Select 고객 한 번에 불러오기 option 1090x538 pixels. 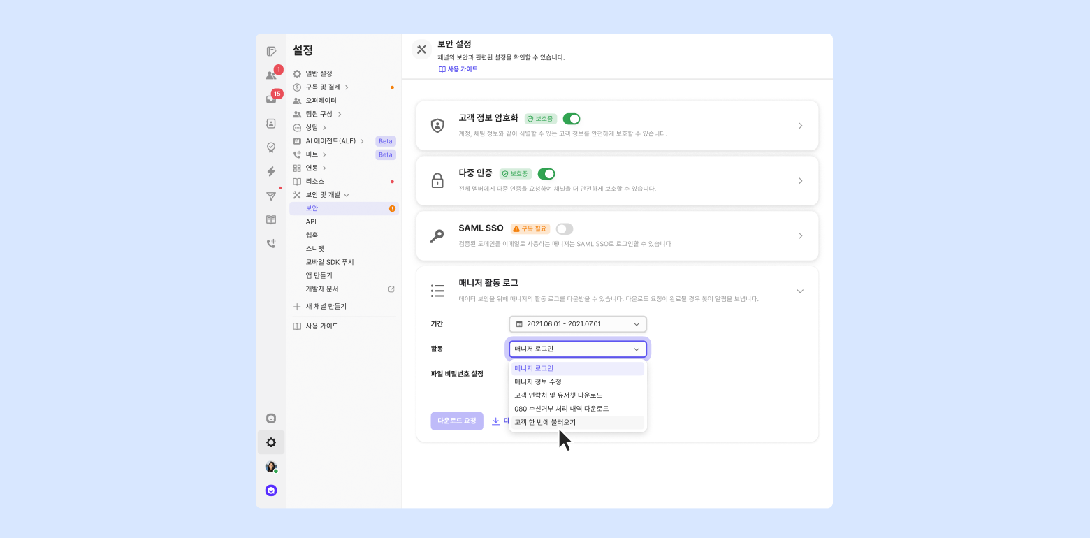click(x=545, y=422)
